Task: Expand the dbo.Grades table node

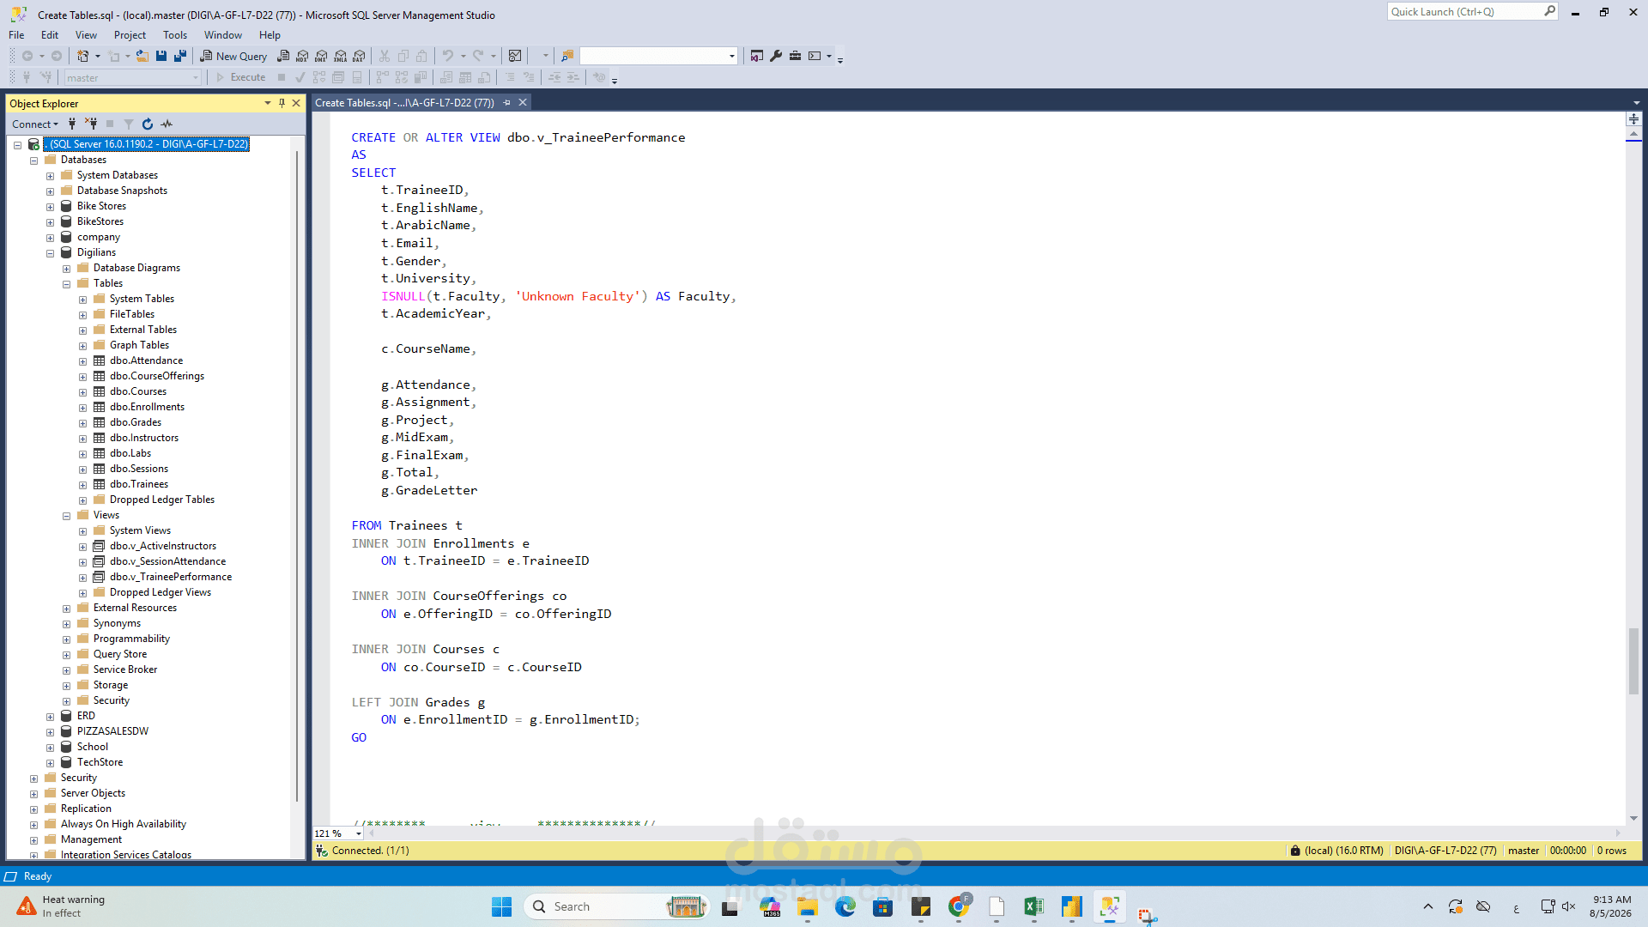Action: pyautogui.click(x=82, y=422)
